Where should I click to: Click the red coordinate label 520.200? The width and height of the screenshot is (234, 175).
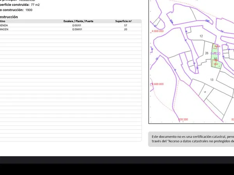click(183, 119)
